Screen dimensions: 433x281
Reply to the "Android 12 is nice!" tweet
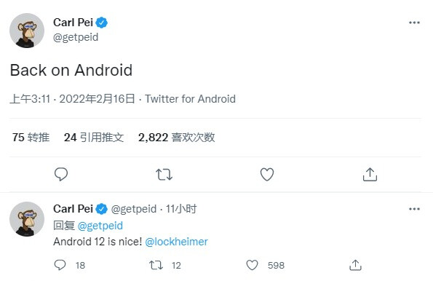60,265
